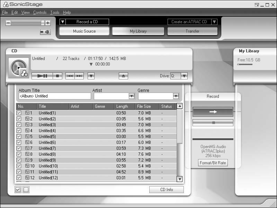
Task: Switch to compact mode window icon
Action: click(x=257, y=5)
